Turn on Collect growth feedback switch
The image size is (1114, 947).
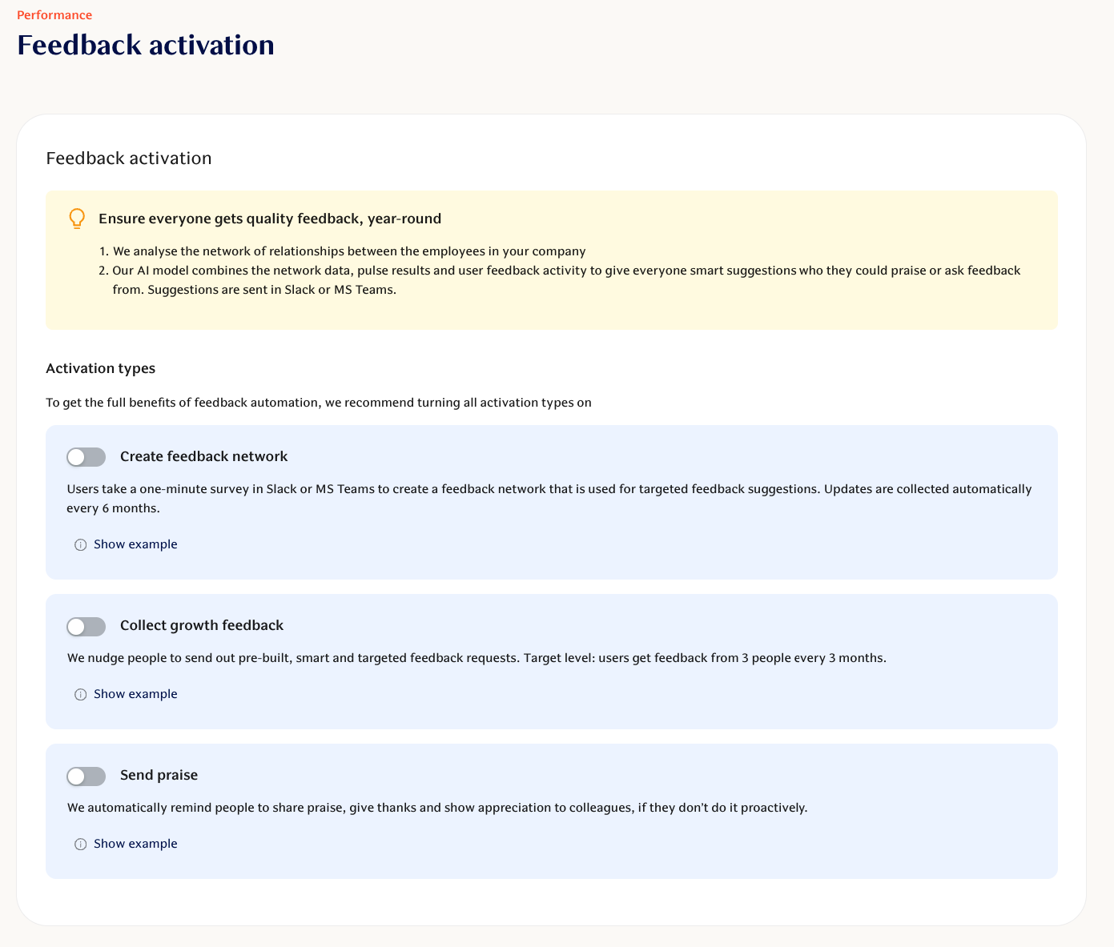point(86,627)
